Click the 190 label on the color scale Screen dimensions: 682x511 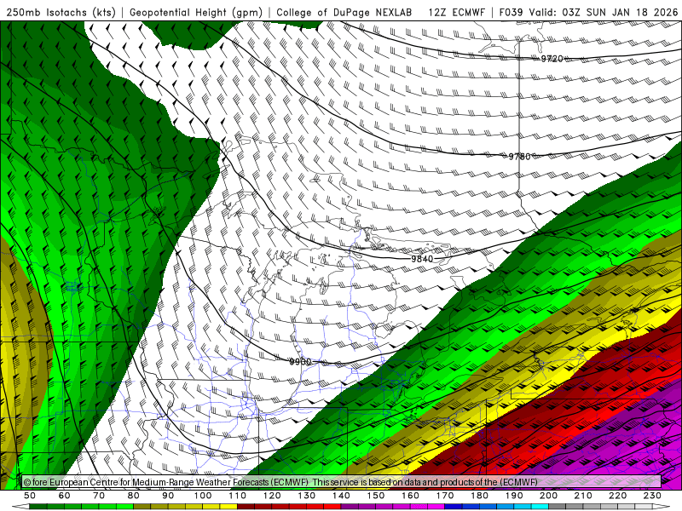514,496
